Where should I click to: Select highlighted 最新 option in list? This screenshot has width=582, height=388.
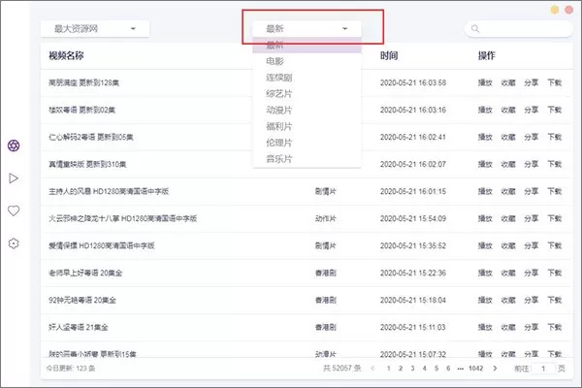coord(307,46)
